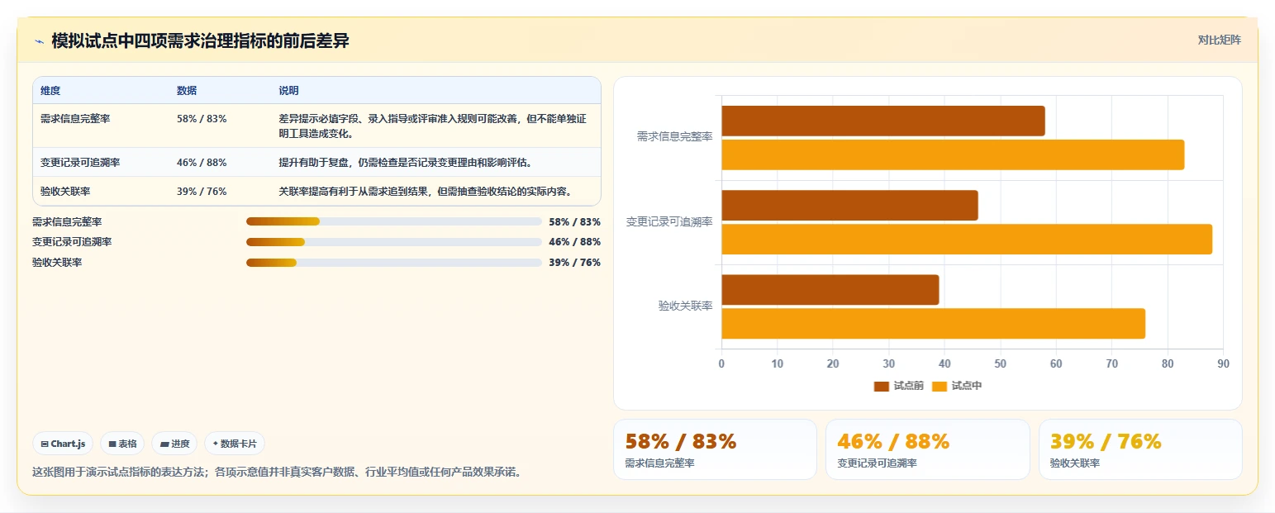This screenshot has width=1275, height=513.
Task: Click the 变更记录可追溯率 progress bar
Action: (394, 242)
